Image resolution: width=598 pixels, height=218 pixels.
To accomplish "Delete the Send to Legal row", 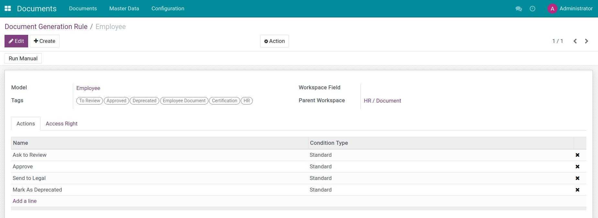I will tap(577, 178).
